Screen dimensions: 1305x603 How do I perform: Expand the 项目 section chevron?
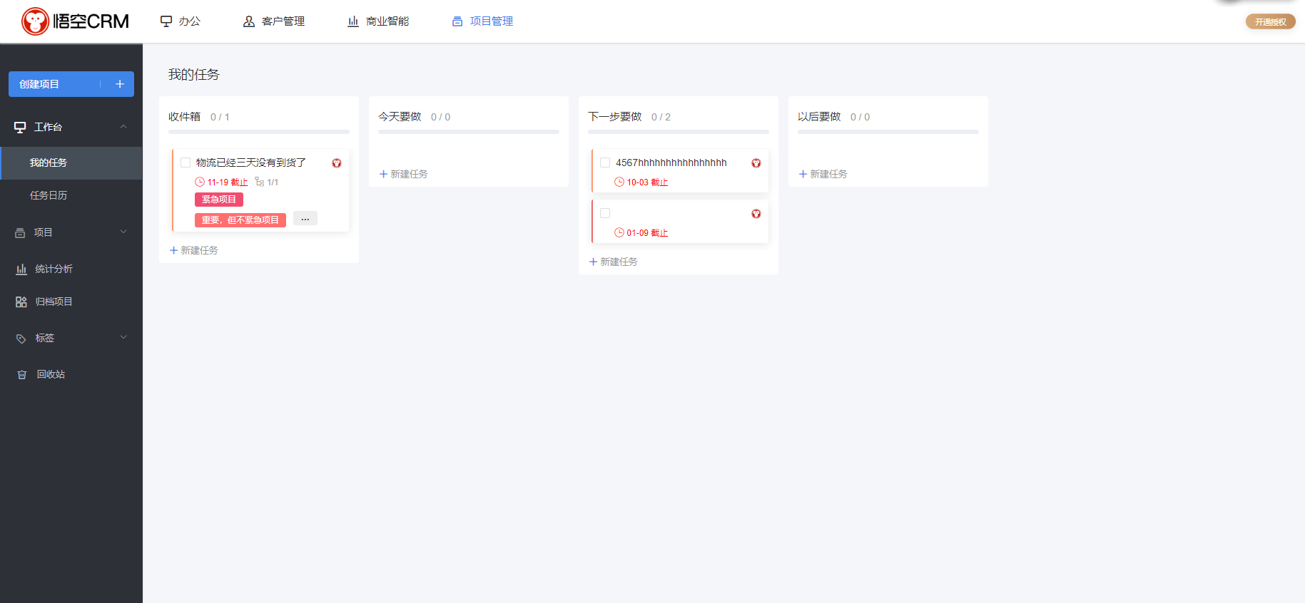tap(123, 232)
